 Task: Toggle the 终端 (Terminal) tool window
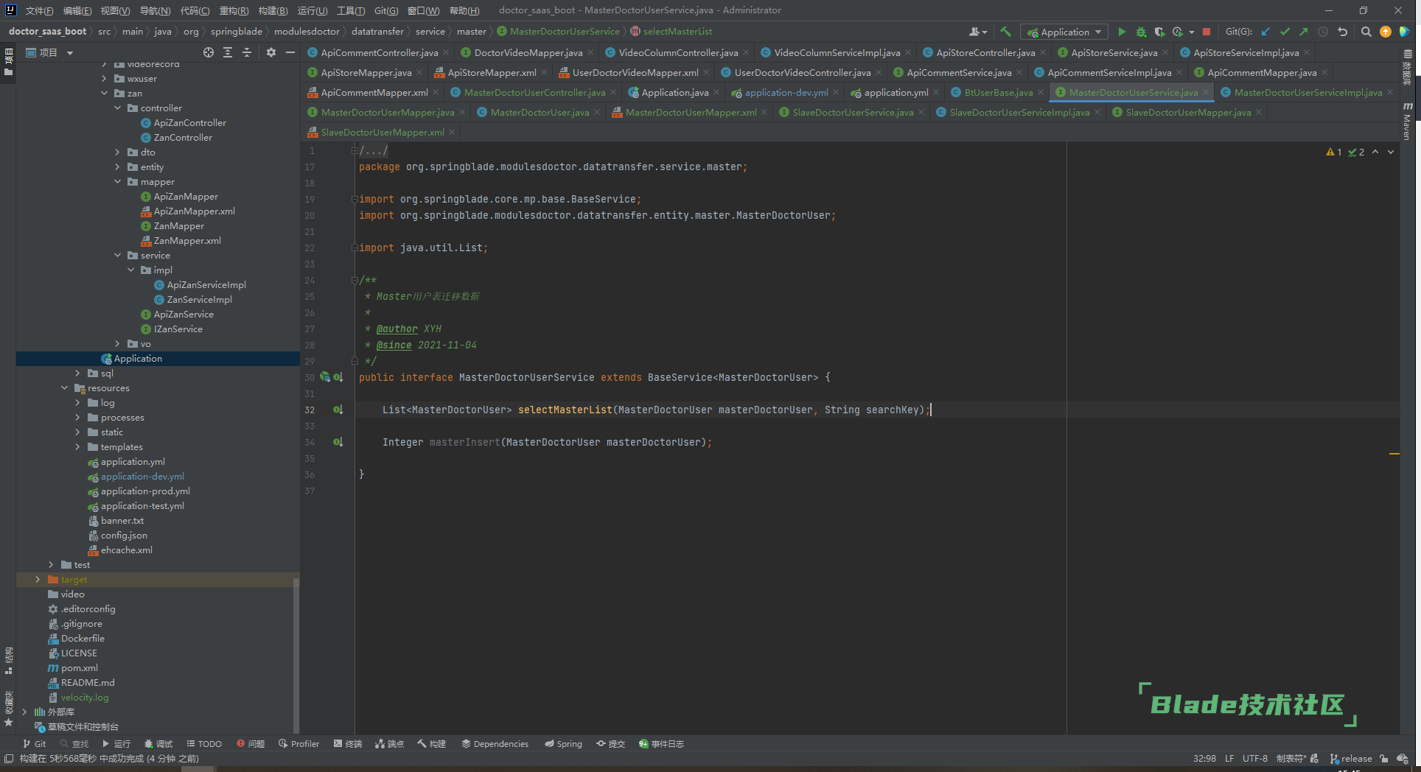click(348, 744)
